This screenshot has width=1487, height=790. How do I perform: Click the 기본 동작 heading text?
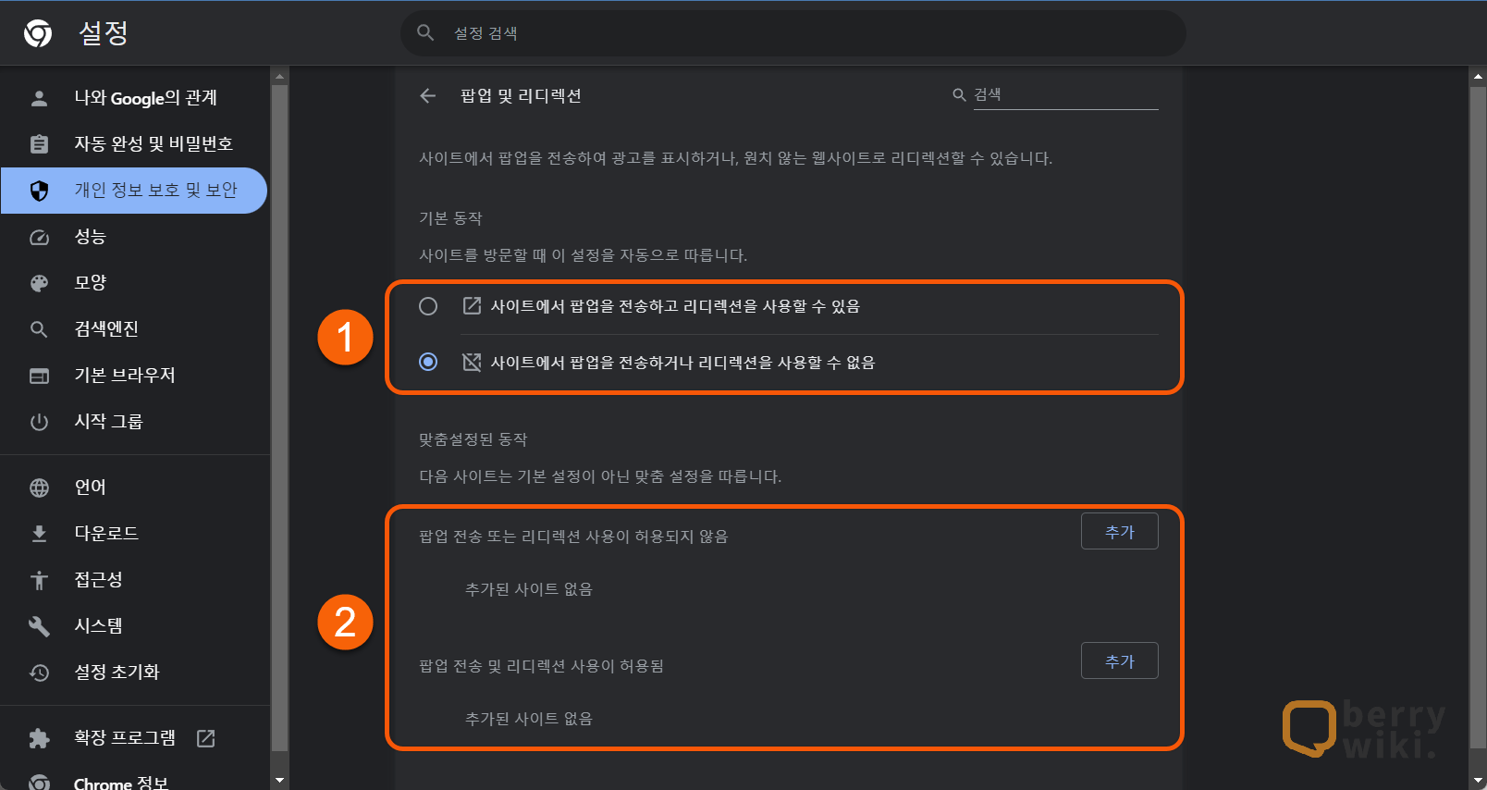coord(450,218)
